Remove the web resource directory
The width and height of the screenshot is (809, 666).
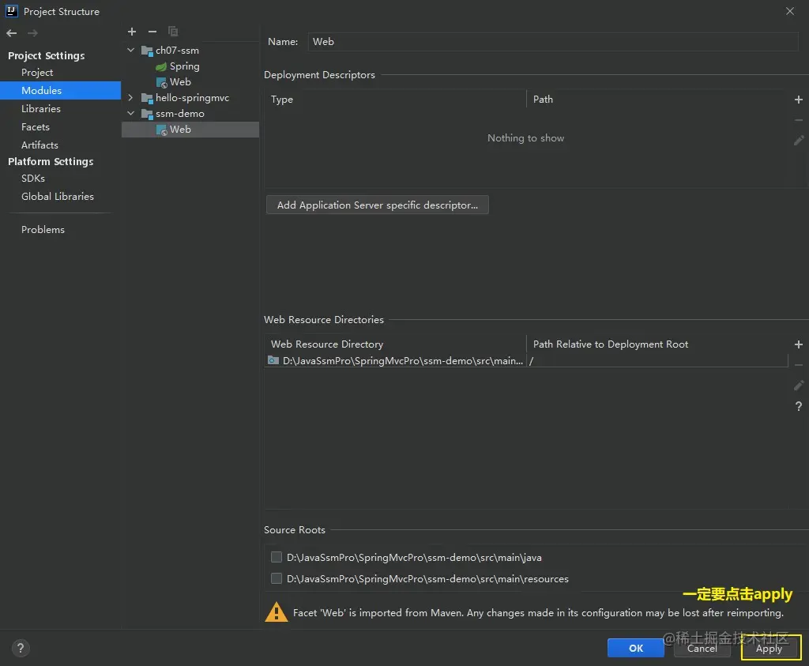coord(798,365)
